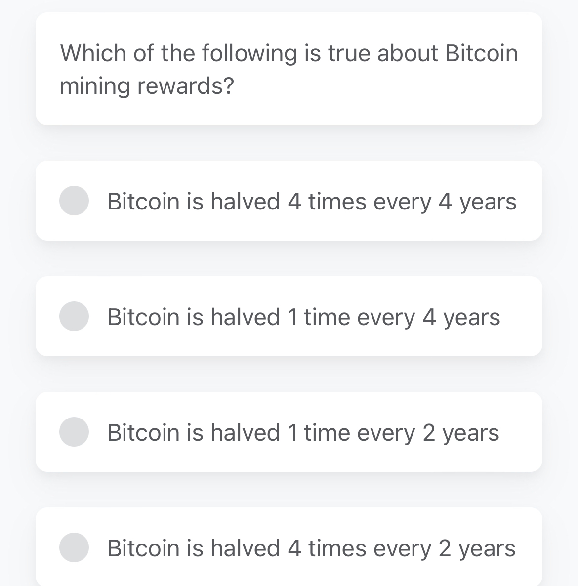Click the quiz question text about mining rewards

(289, 69)
